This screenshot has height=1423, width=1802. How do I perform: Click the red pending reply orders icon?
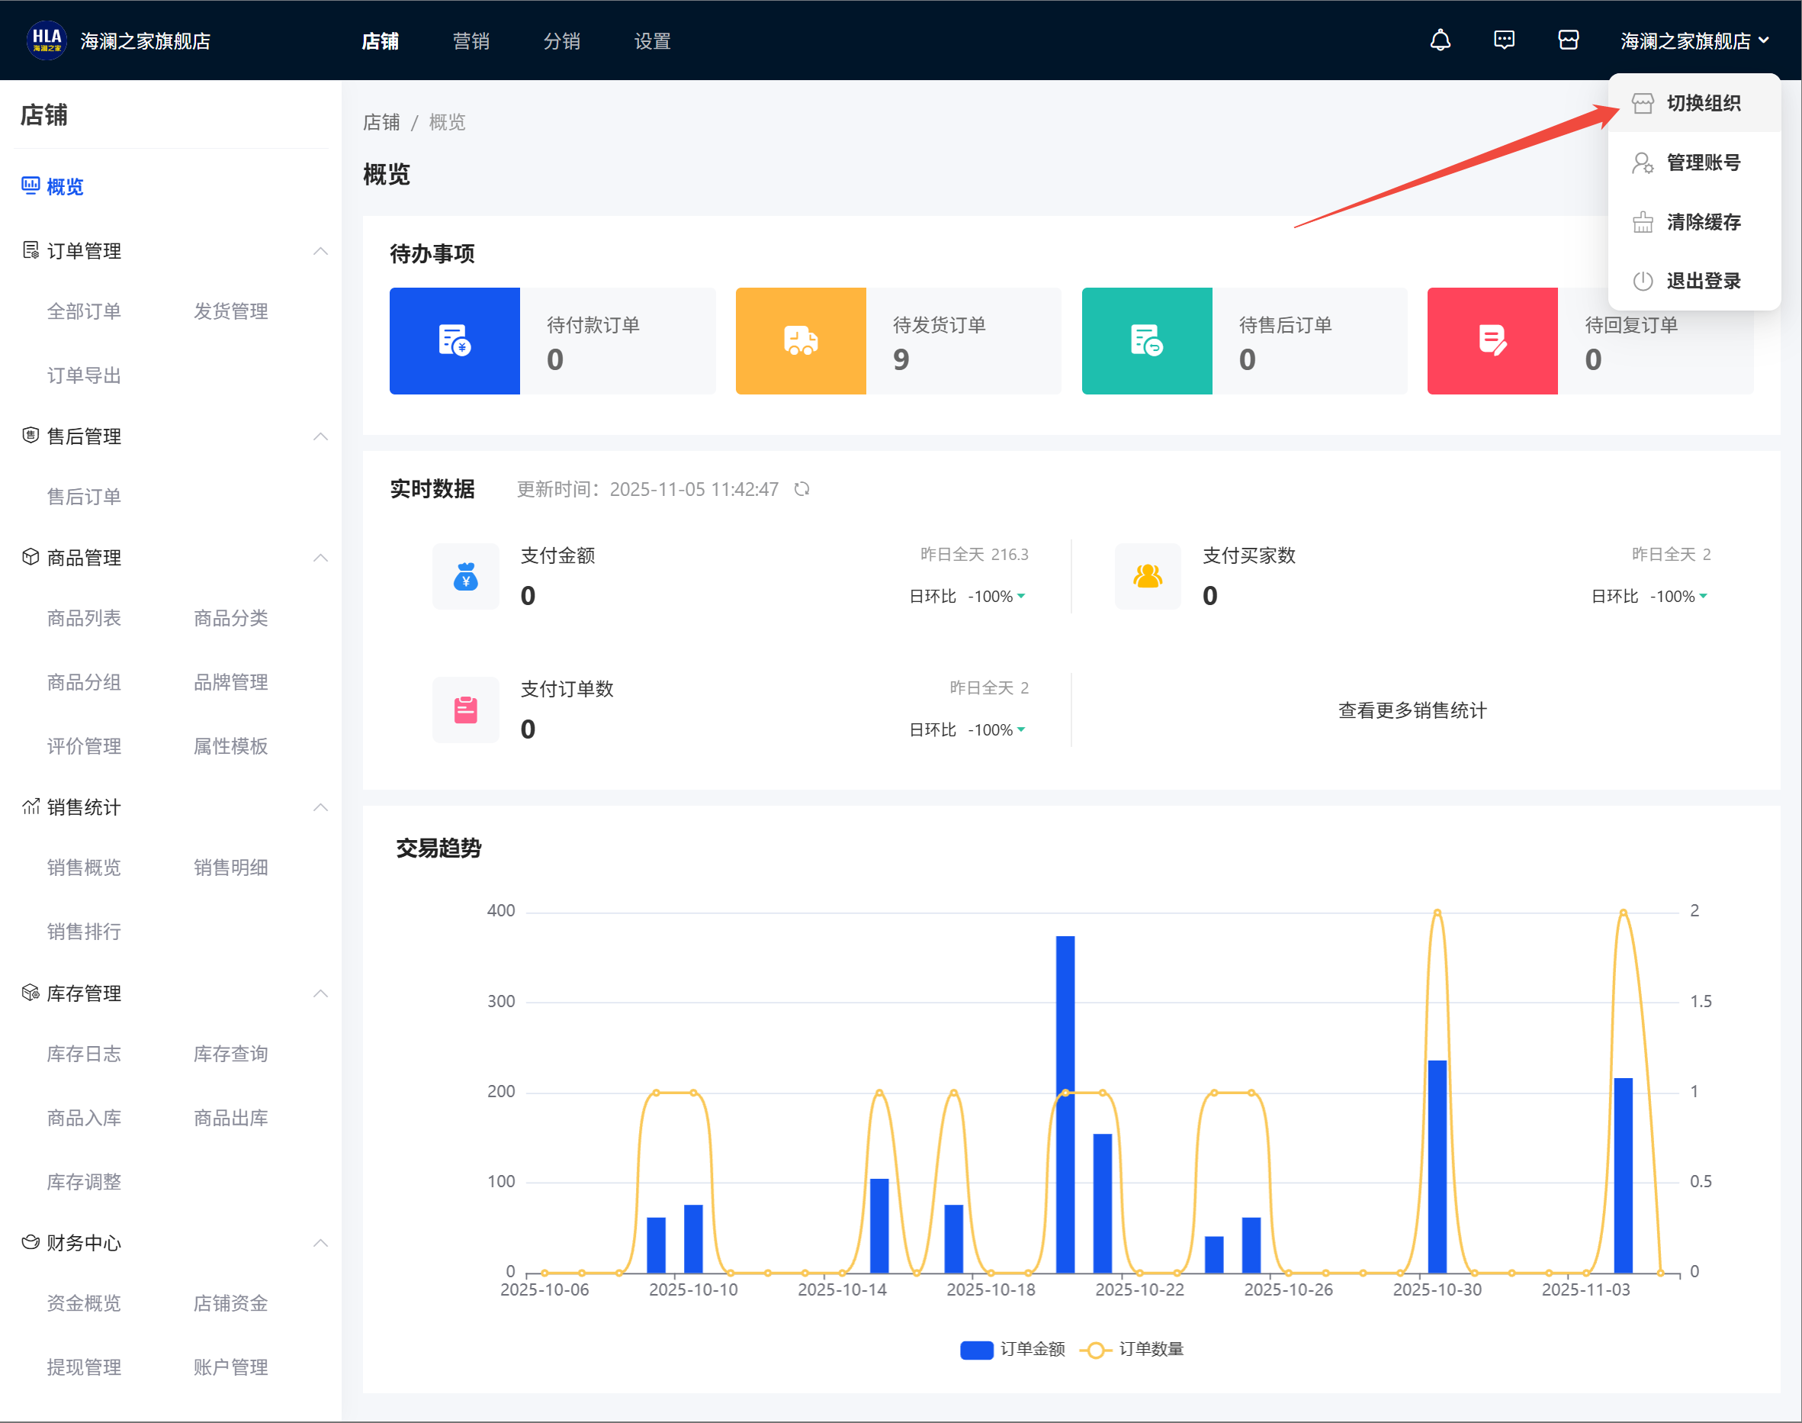[1492, 341]
